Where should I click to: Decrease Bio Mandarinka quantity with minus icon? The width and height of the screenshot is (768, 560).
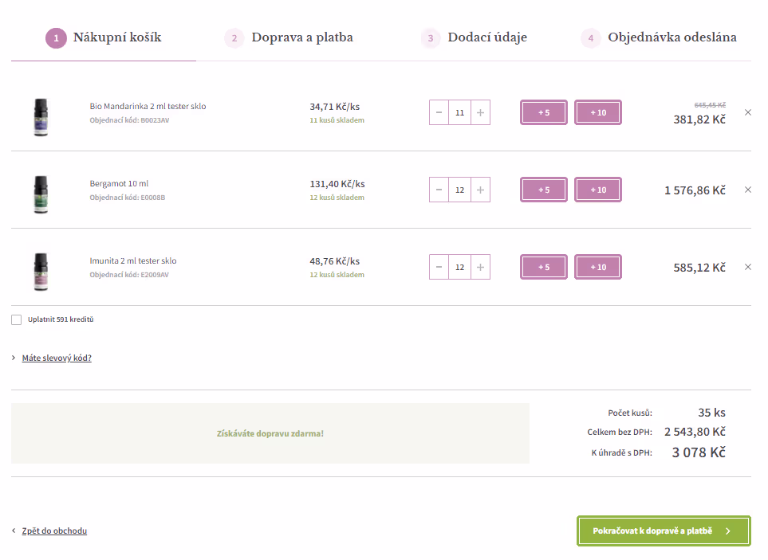[x=439, y=112]
